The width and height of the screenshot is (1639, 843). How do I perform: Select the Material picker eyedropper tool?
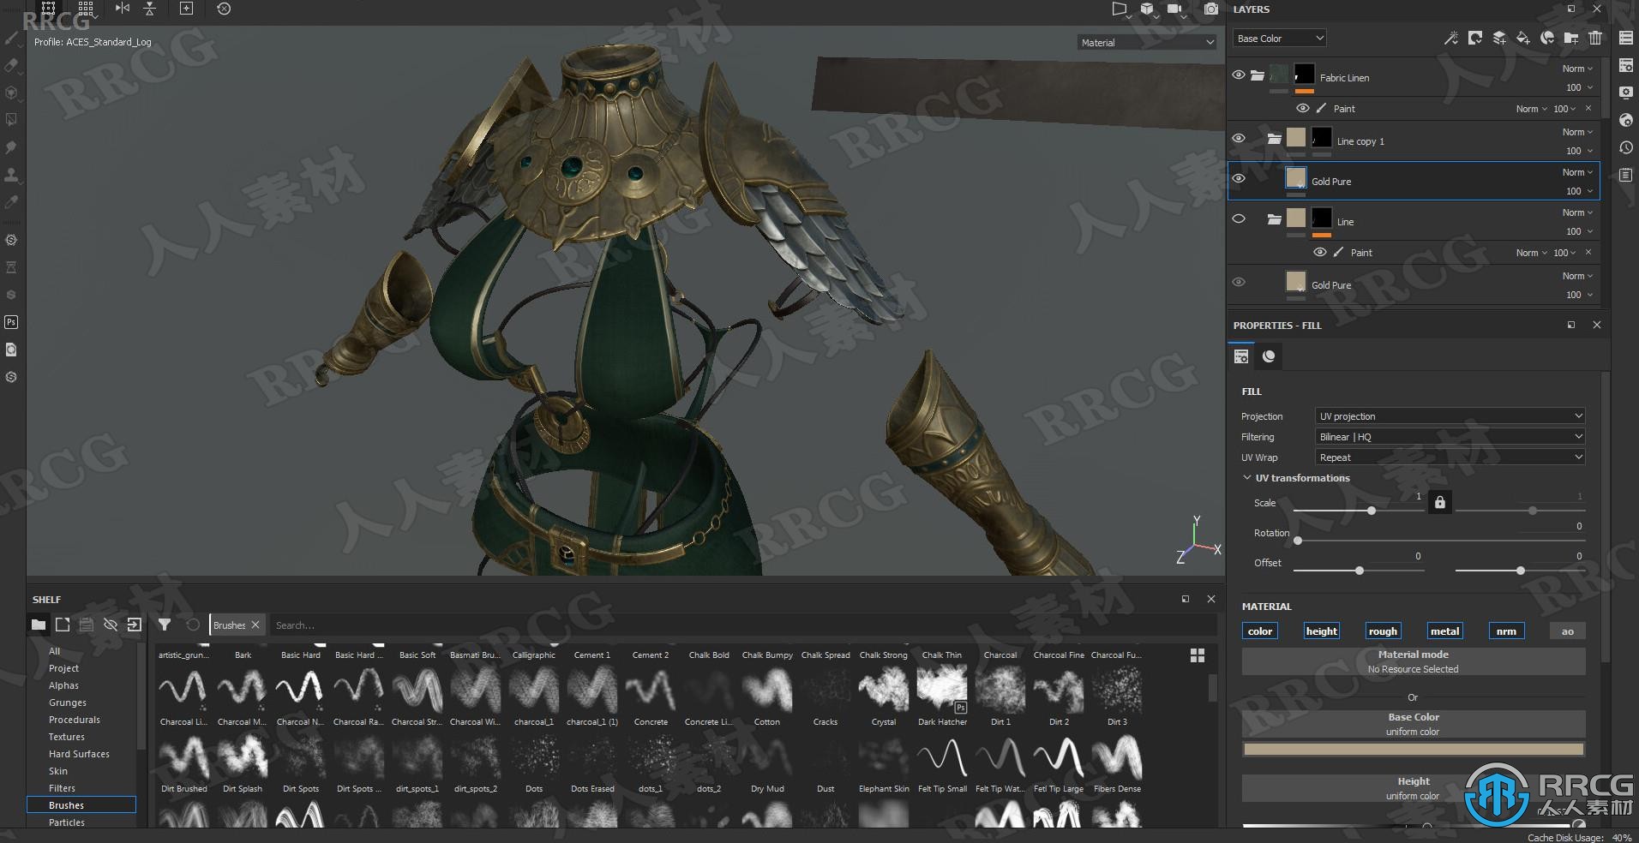11,202
